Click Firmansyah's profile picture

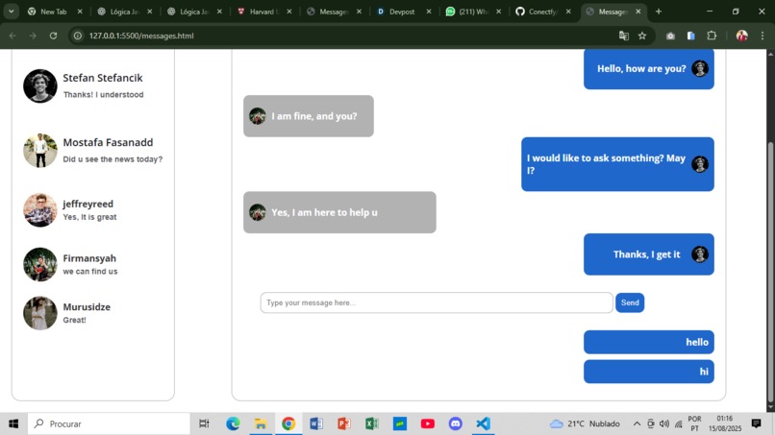coord(40,264)
